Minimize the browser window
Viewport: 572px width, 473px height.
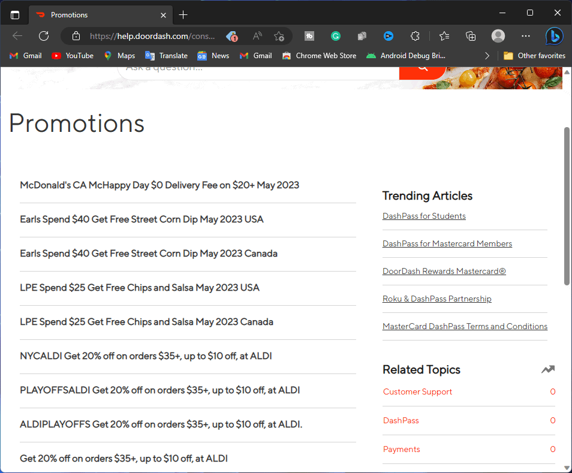502,13
